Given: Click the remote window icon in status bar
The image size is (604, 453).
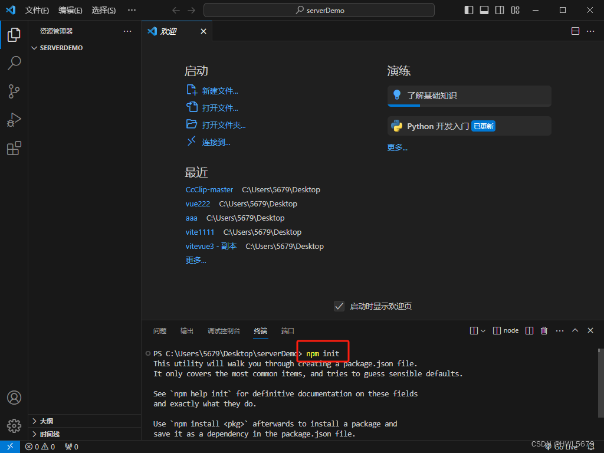Looking at the screenshot, I should (9, 447).
